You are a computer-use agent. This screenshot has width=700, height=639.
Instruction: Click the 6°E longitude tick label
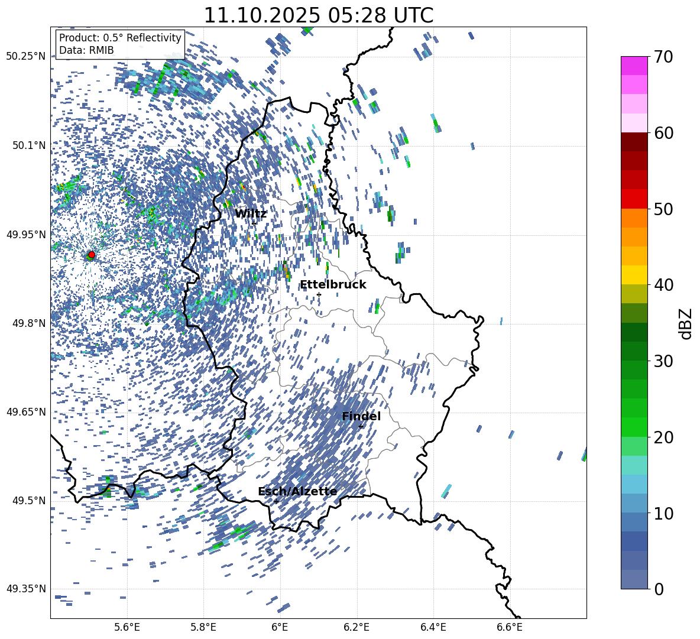[x=280, y=627]
